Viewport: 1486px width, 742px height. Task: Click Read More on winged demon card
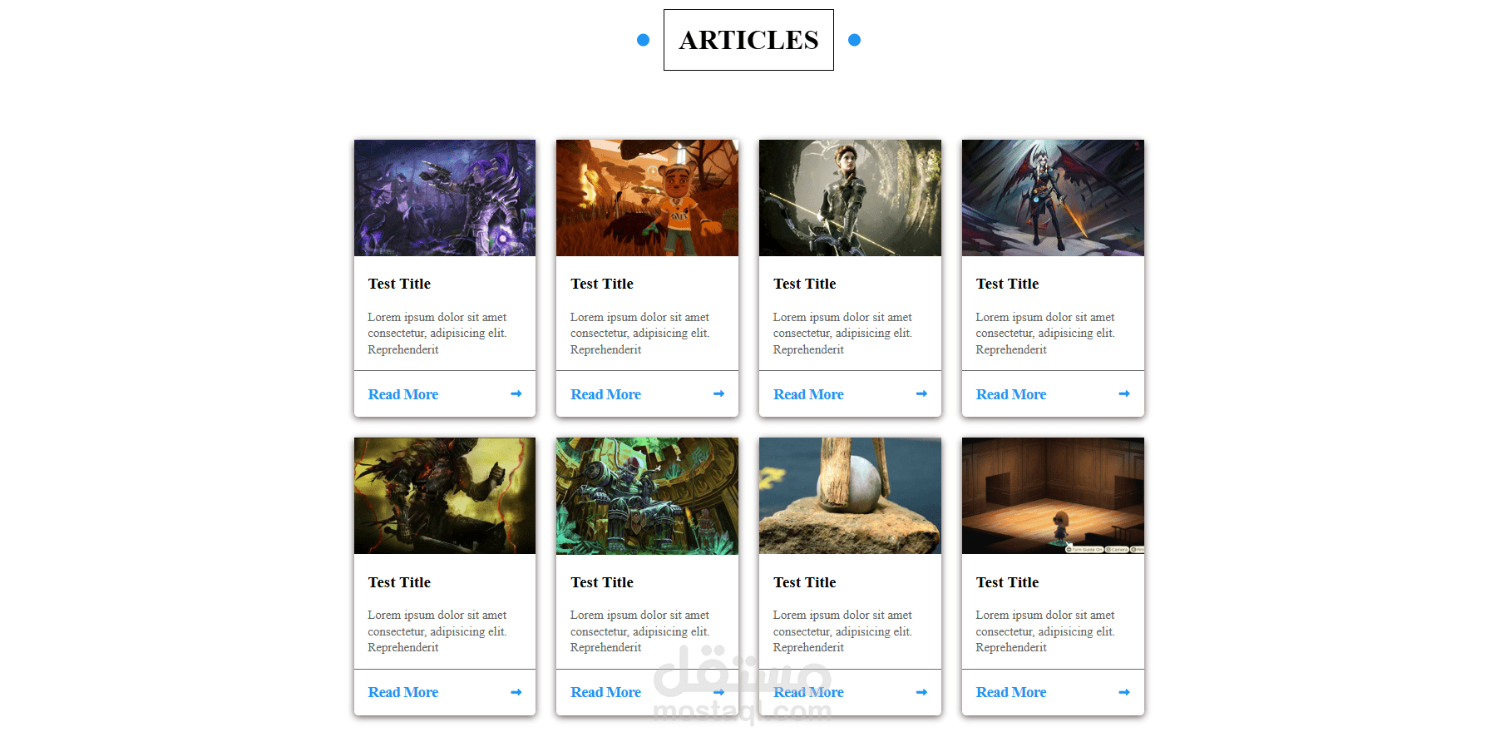coord(1011,394)
